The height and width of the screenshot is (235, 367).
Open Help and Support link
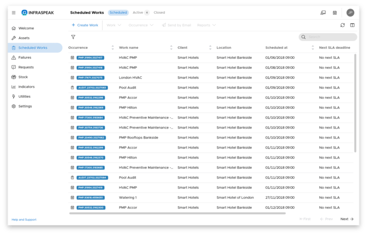(24, 220)
